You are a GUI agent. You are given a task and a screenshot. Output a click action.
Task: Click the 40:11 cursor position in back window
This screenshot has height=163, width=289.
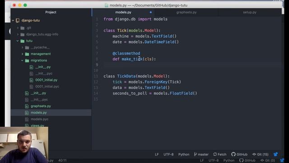click(x=62, y=160)
